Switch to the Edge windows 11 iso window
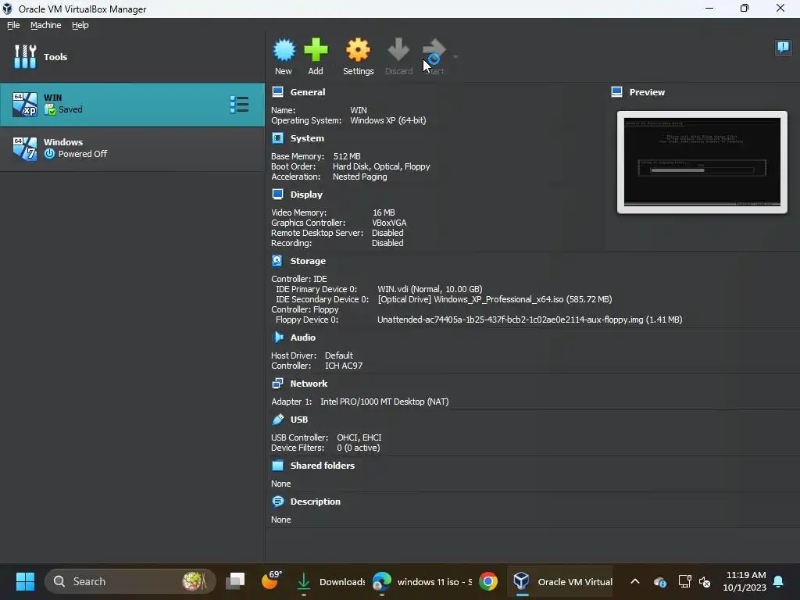 point(422,581)
